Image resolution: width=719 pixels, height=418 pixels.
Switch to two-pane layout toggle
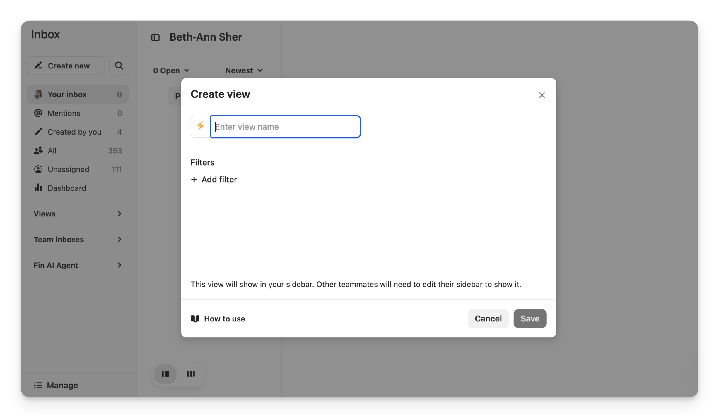[x=165, y=374]
